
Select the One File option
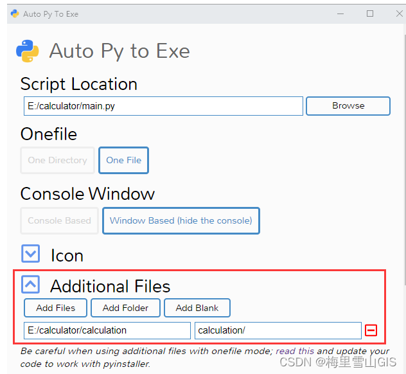tap(124, 160)
